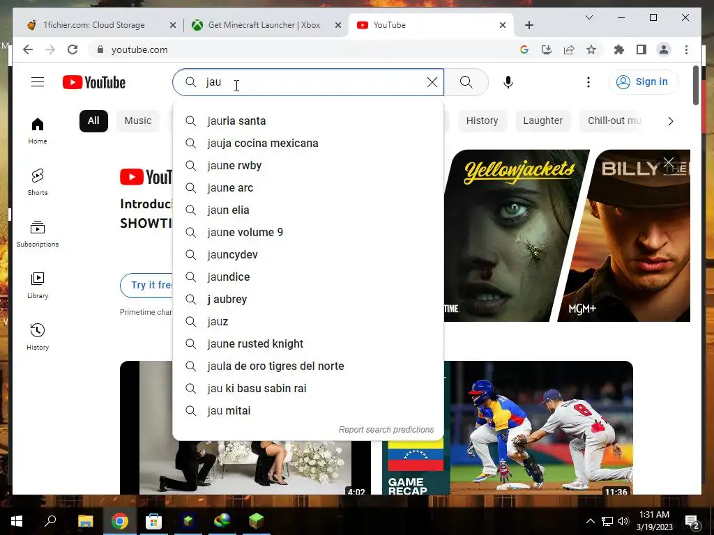
Task: Choose suggestion 'j aubrey'
Action: click(307, 300)
